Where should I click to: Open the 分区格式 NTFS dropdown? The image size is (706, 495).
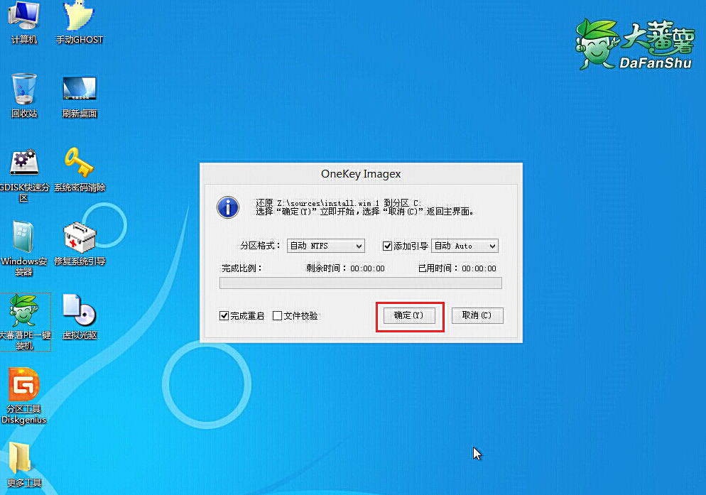click(x=325, y=245)
